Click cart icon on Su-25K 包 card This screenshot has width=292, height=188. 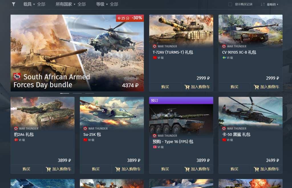(117, 169)
